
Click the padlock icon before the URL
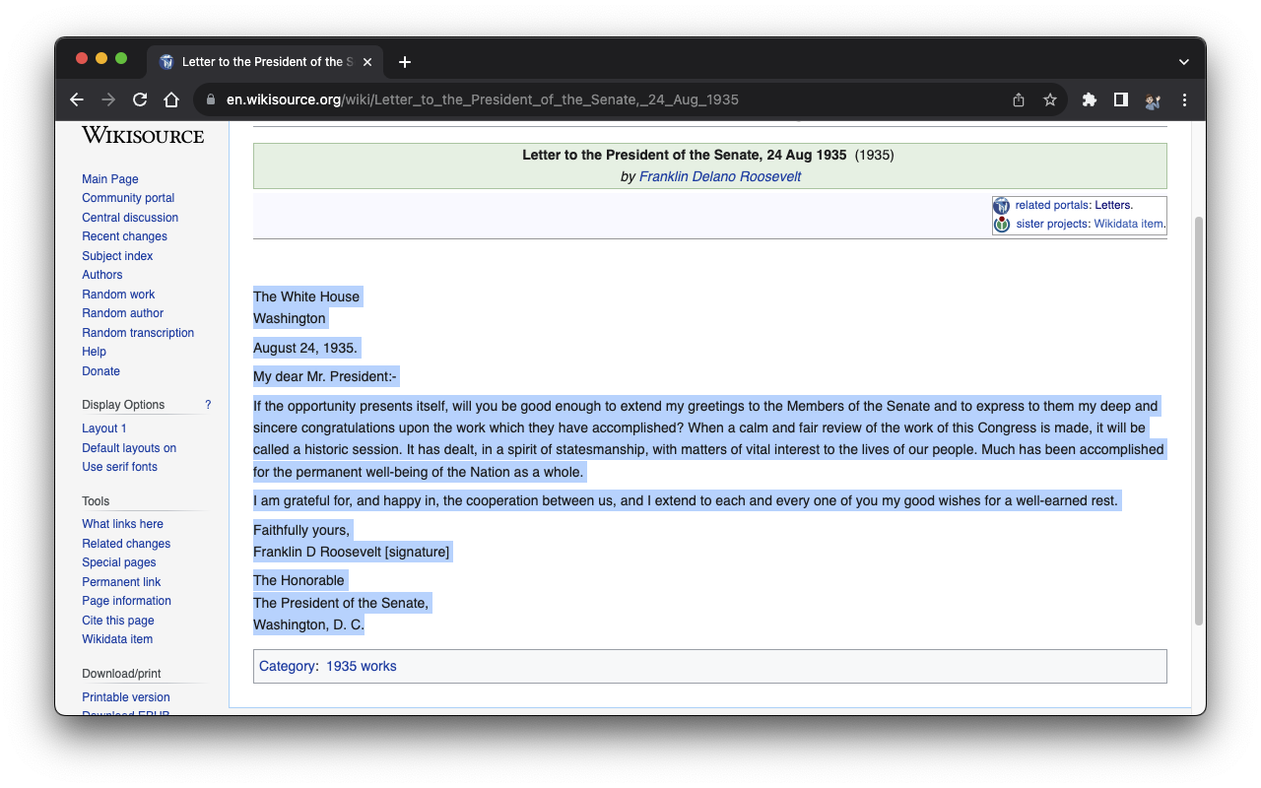[210, 99]
